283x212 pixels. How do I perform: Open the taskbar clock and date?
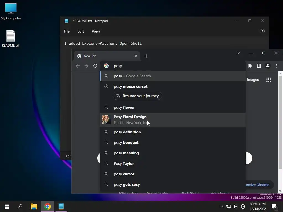pyautogui.click(x=258, y=206)
